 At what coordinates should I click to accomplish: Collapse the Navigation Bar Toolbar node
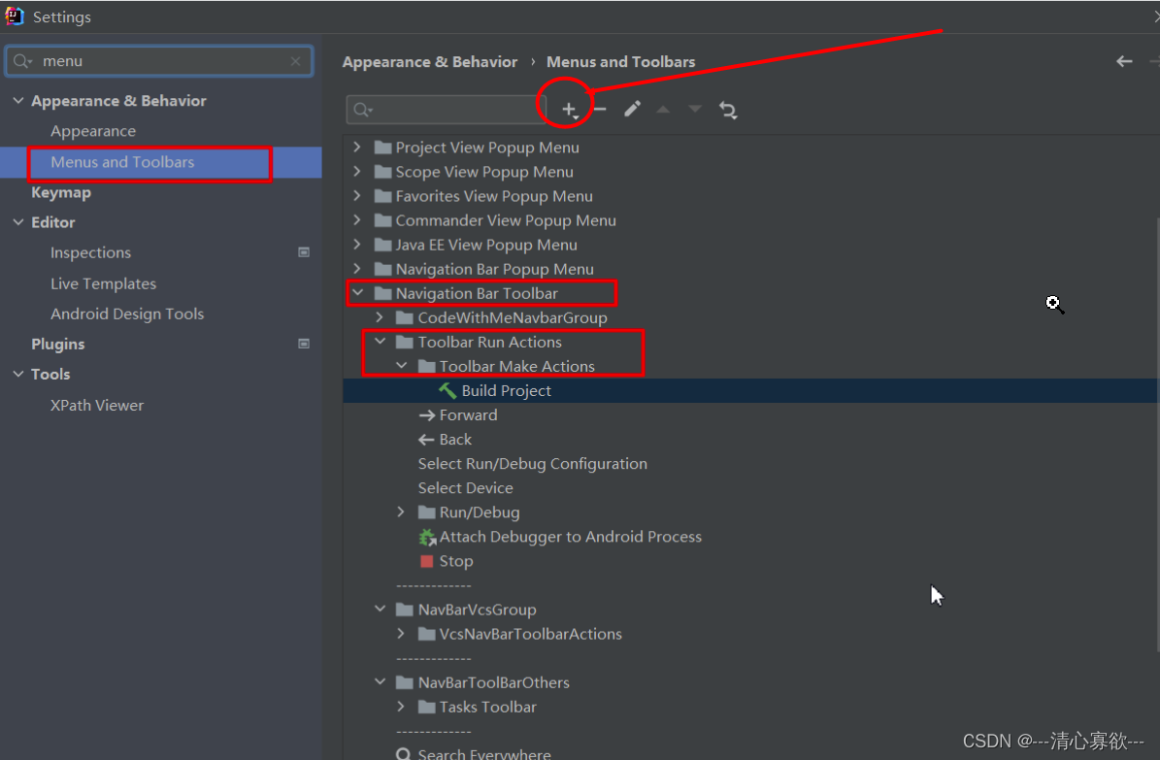click(x=358, y=293)
